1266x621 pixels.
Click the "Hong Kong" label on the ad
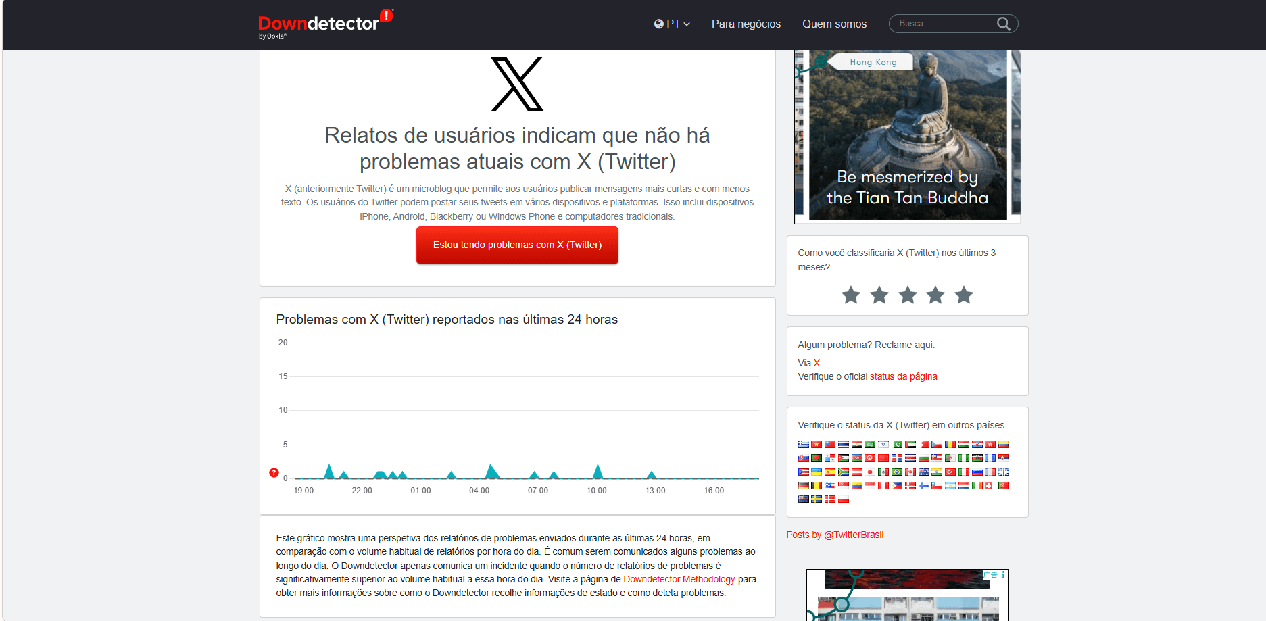pyautogui.click(x=873, y=62)
